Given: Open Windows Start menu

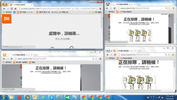Looking at the screenshot, I should (3, 97).
